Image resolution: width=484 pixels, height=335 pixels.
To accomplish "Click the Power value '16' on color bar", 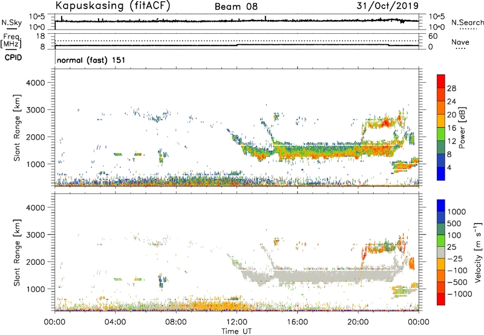I will pos(451,128).
